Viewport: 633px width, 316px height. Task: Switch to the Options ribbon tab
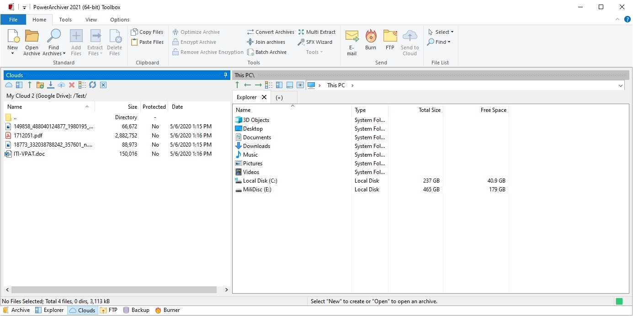(120, 20)
